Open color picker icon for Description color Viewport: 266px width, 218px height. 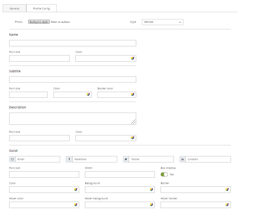point(132,138)
